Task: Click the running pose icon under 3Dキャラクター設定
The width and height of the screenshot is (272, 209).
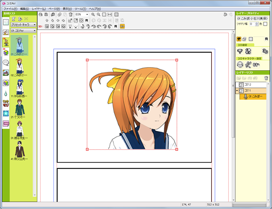Action: click(248, 65)
